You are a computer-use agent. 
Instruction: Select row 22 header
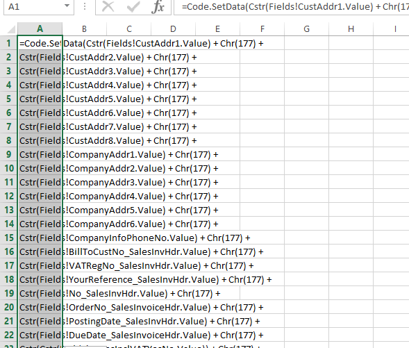coord(8,335)
